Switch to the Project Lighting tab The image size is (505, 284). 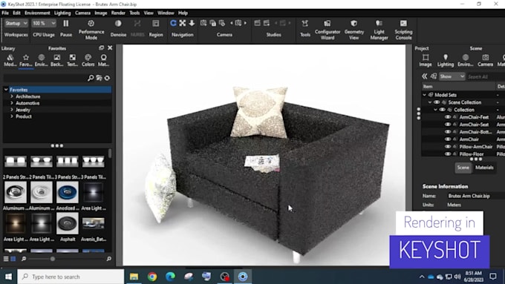point(446,60)
